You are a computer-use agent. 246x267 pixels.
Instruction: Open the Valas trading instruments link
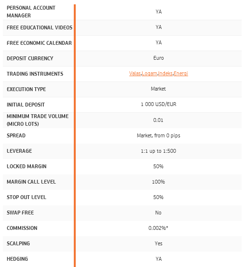(135, 73)
